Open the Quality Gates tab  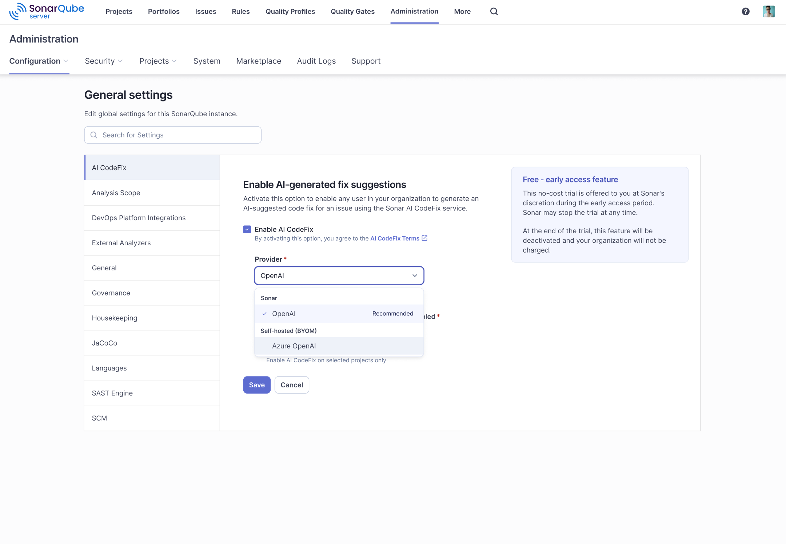352,12
